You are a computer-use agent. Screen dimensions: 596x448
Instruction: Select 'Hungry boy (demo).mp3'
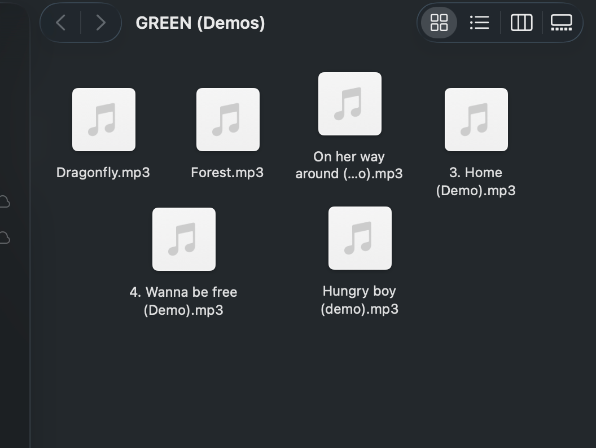point(360,238)
